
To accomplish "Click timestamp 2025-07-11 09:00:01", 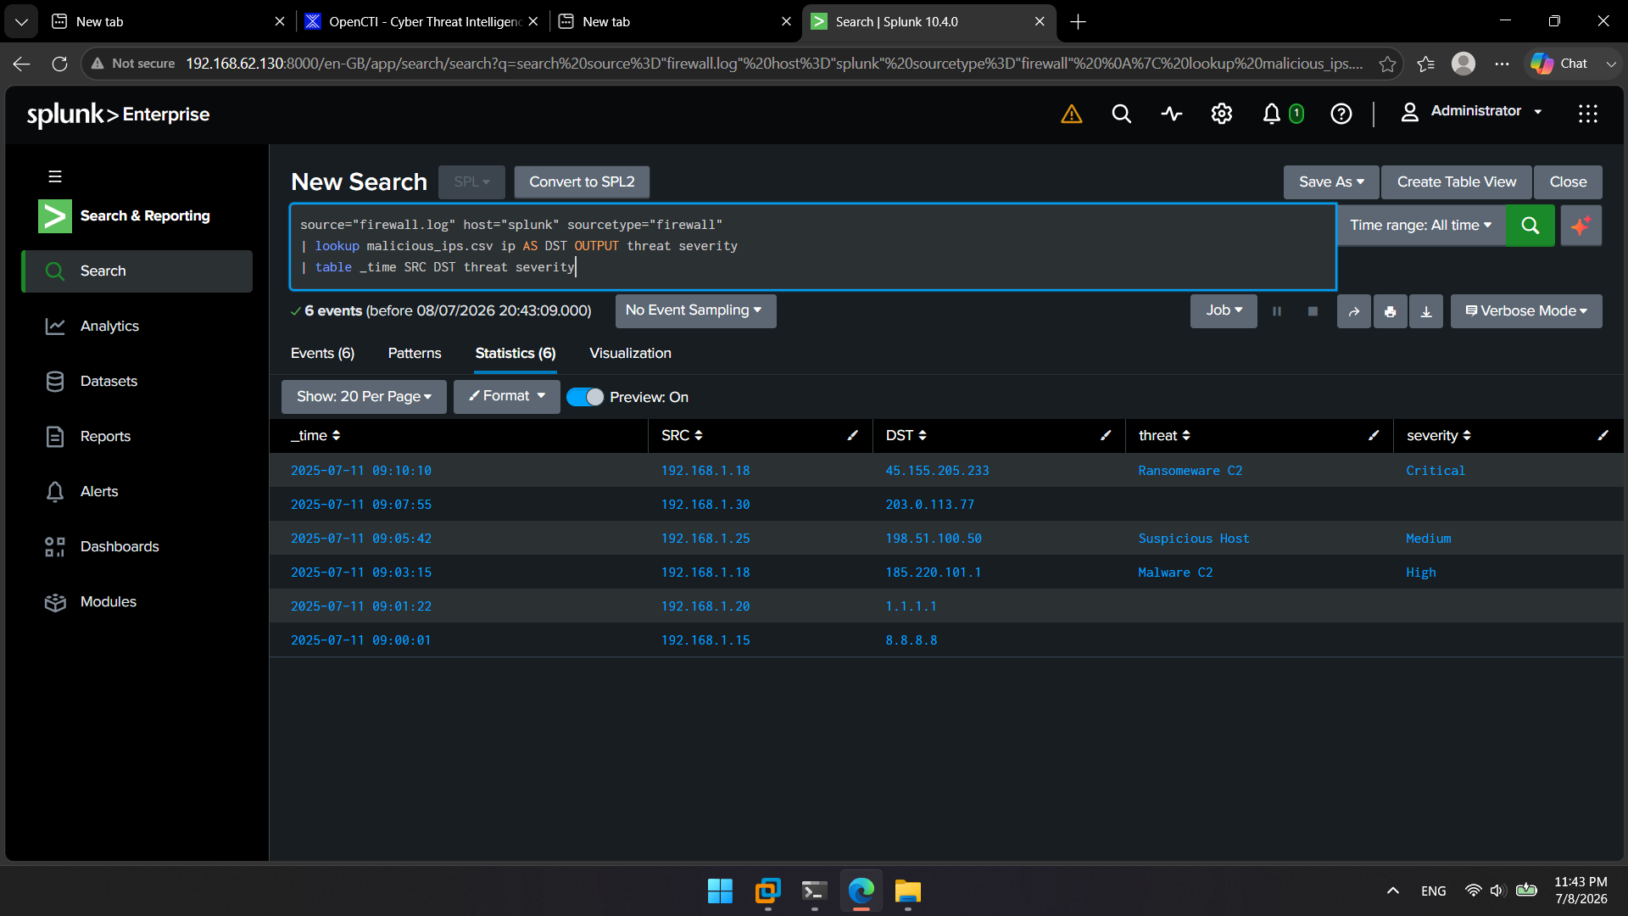I will point(361,640).
